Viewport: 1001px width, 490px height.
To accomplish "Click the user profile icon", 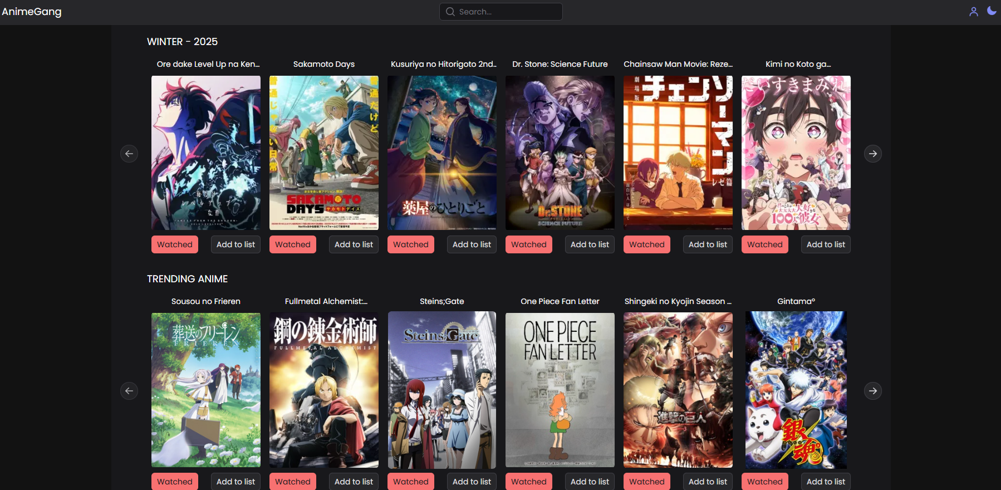I will click(x=973, y=12).
